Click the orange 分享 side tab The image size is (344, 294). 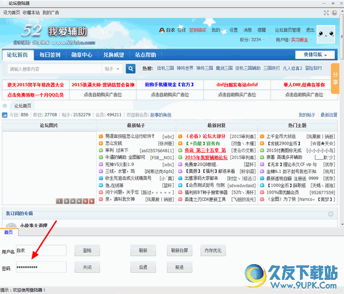tap(335, 78)
